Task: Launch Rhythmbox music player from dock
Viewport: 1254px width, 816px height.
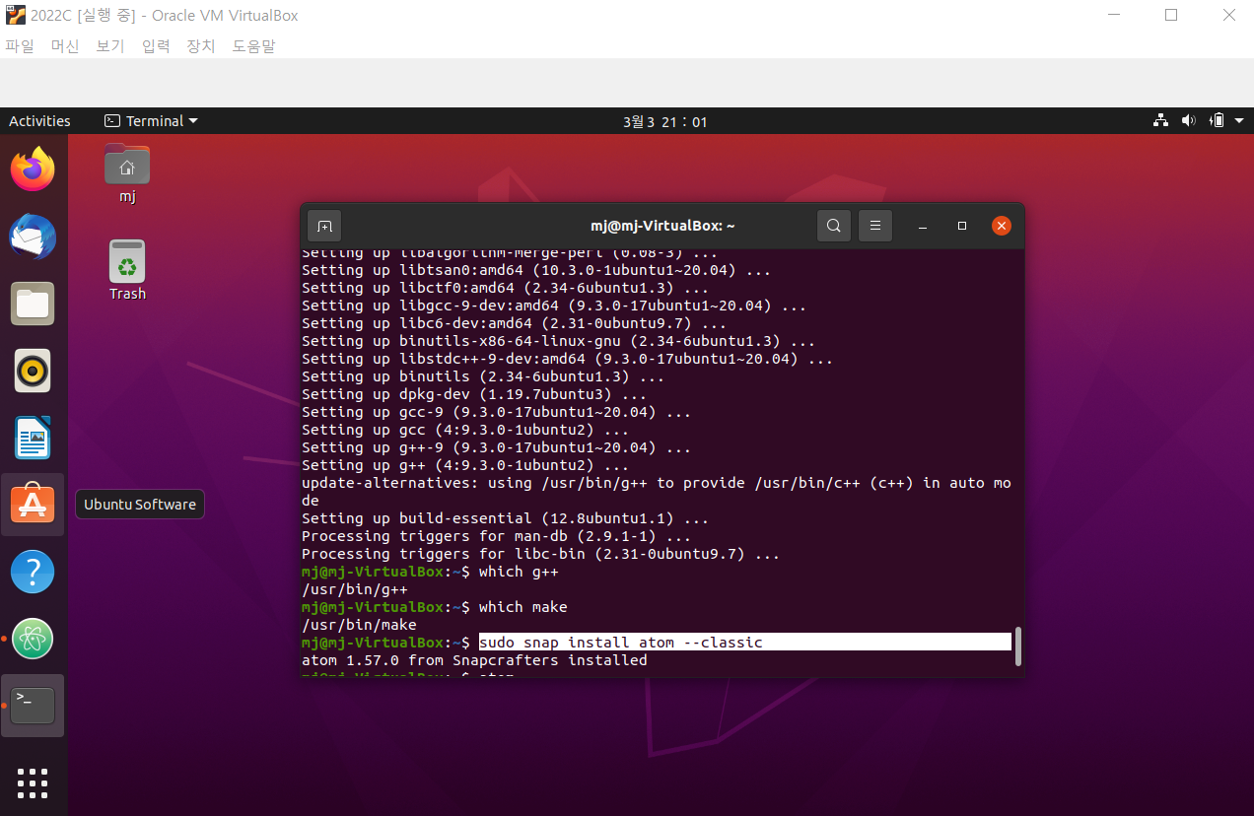Action: coord(33,371)
